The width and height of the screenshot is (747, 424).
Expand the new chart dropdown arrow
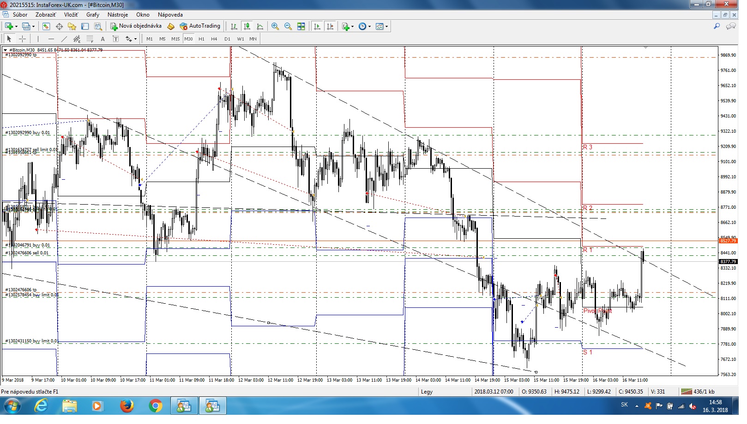16,27
